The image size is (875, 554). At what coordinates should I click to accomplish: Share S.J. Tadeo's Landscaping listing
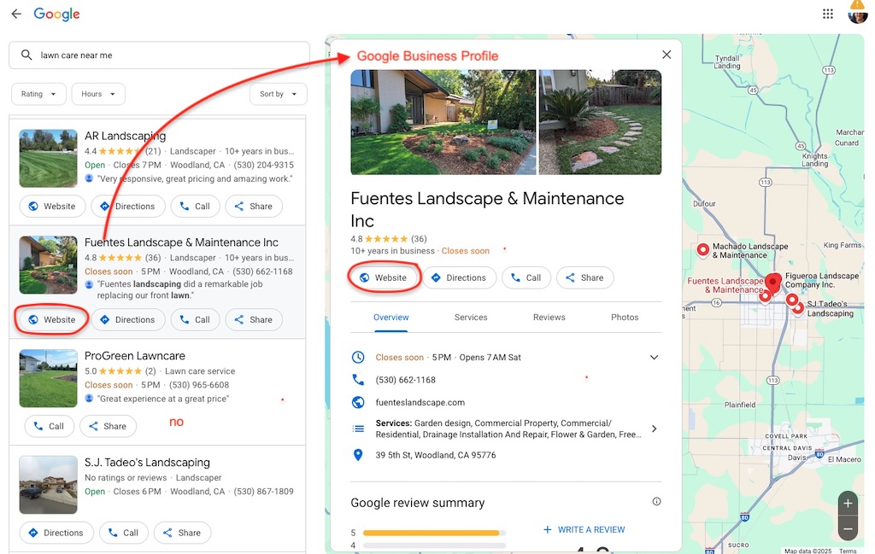click(183, 533)
